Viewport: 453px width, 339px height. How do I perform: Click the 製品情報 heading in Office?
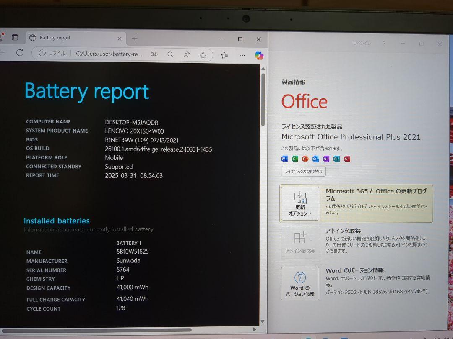294,82
